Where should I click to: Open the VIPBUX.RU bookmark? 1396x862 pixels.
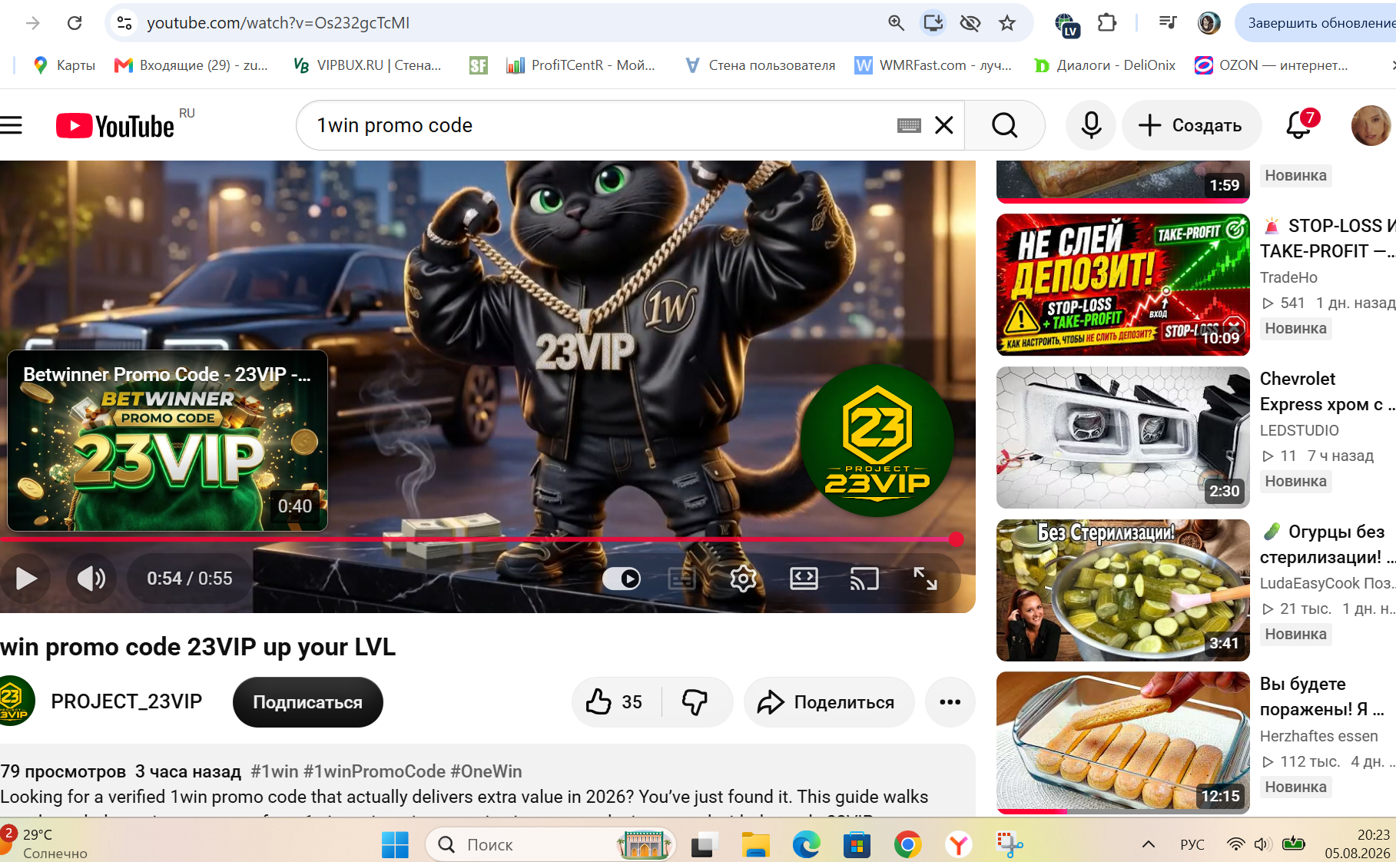367,65
